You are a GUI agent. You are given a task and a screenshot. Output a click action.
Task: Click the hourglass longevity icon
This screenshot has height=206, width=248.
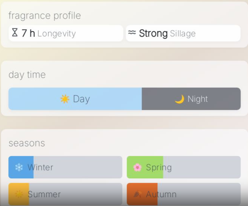coord(15,33)
